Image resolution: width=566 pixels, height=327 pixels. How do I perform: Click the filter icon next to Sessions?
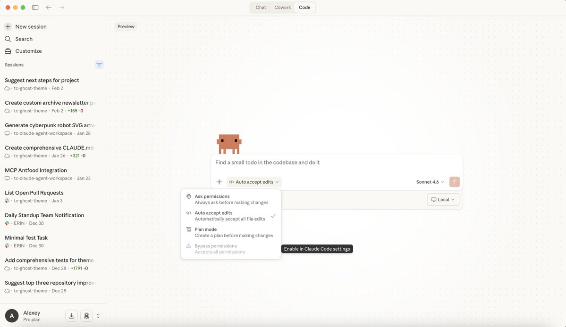click(x=99, y=65)
